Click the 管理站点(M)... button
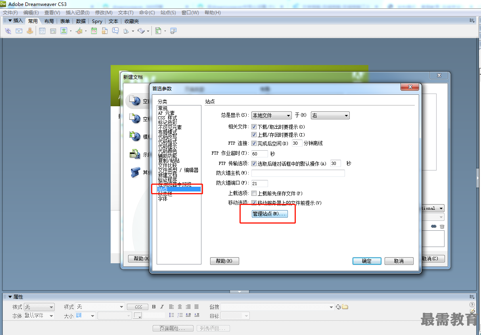Image resolution: width=481 pixels, height=335 pixels. point(269,214)
